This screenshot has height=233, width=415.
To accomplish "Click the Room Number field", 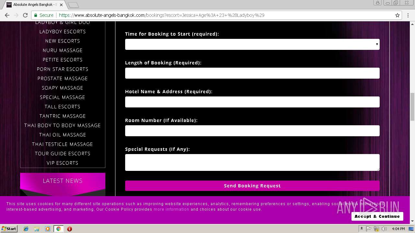I will [x=252, y=131].
